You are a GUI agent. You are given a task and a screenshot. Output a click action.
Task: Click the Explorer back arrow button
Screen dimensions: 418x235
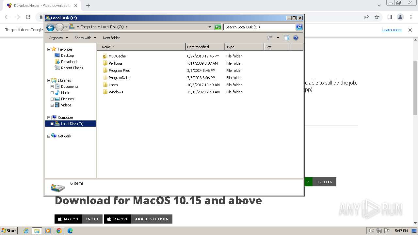tap(50, 27)
